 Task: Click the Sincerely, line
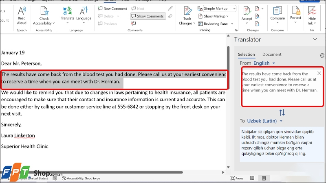[x=11, y=125]
